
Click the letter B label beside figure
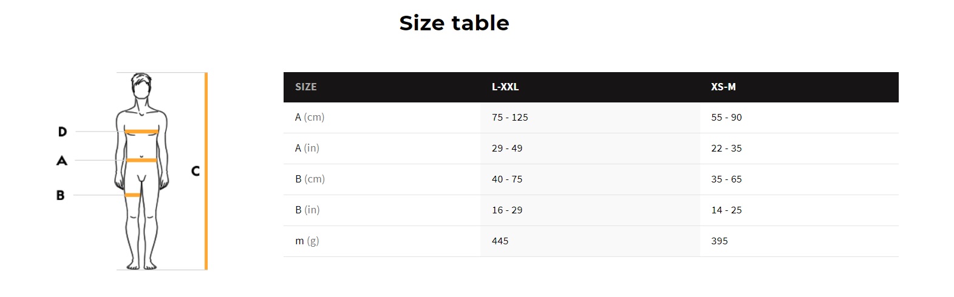click(x=60, y=195)
